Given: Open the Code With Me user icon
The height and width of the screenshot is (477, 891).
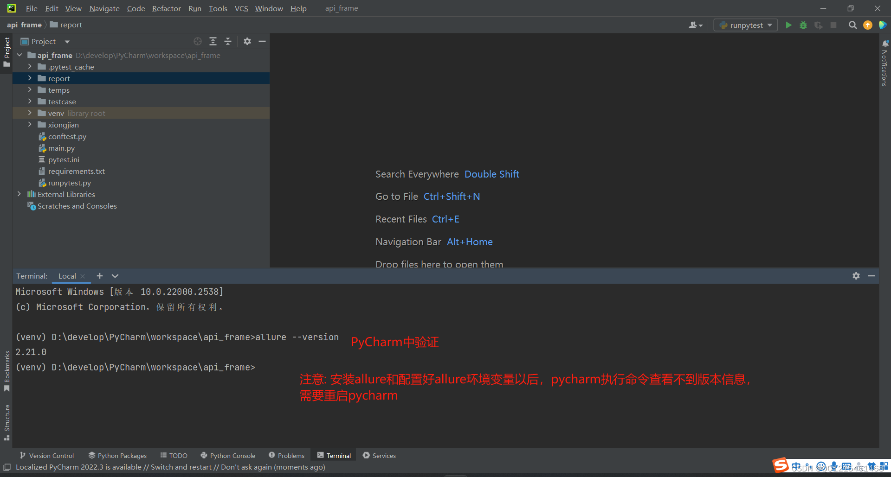Looking at the screenshot, I should 695,25.
